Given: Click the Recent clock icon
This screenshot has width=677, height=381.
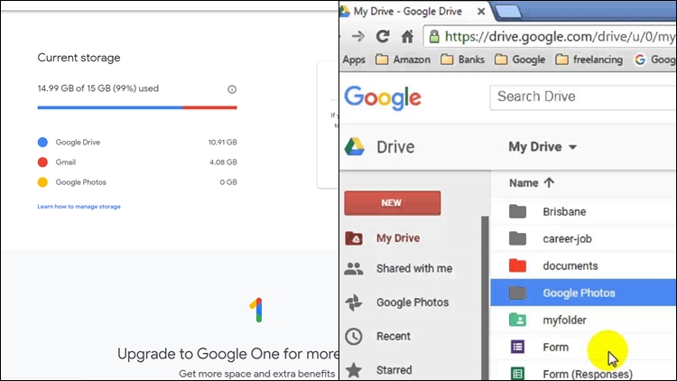Looking at the screenshot, I should 354,337.
